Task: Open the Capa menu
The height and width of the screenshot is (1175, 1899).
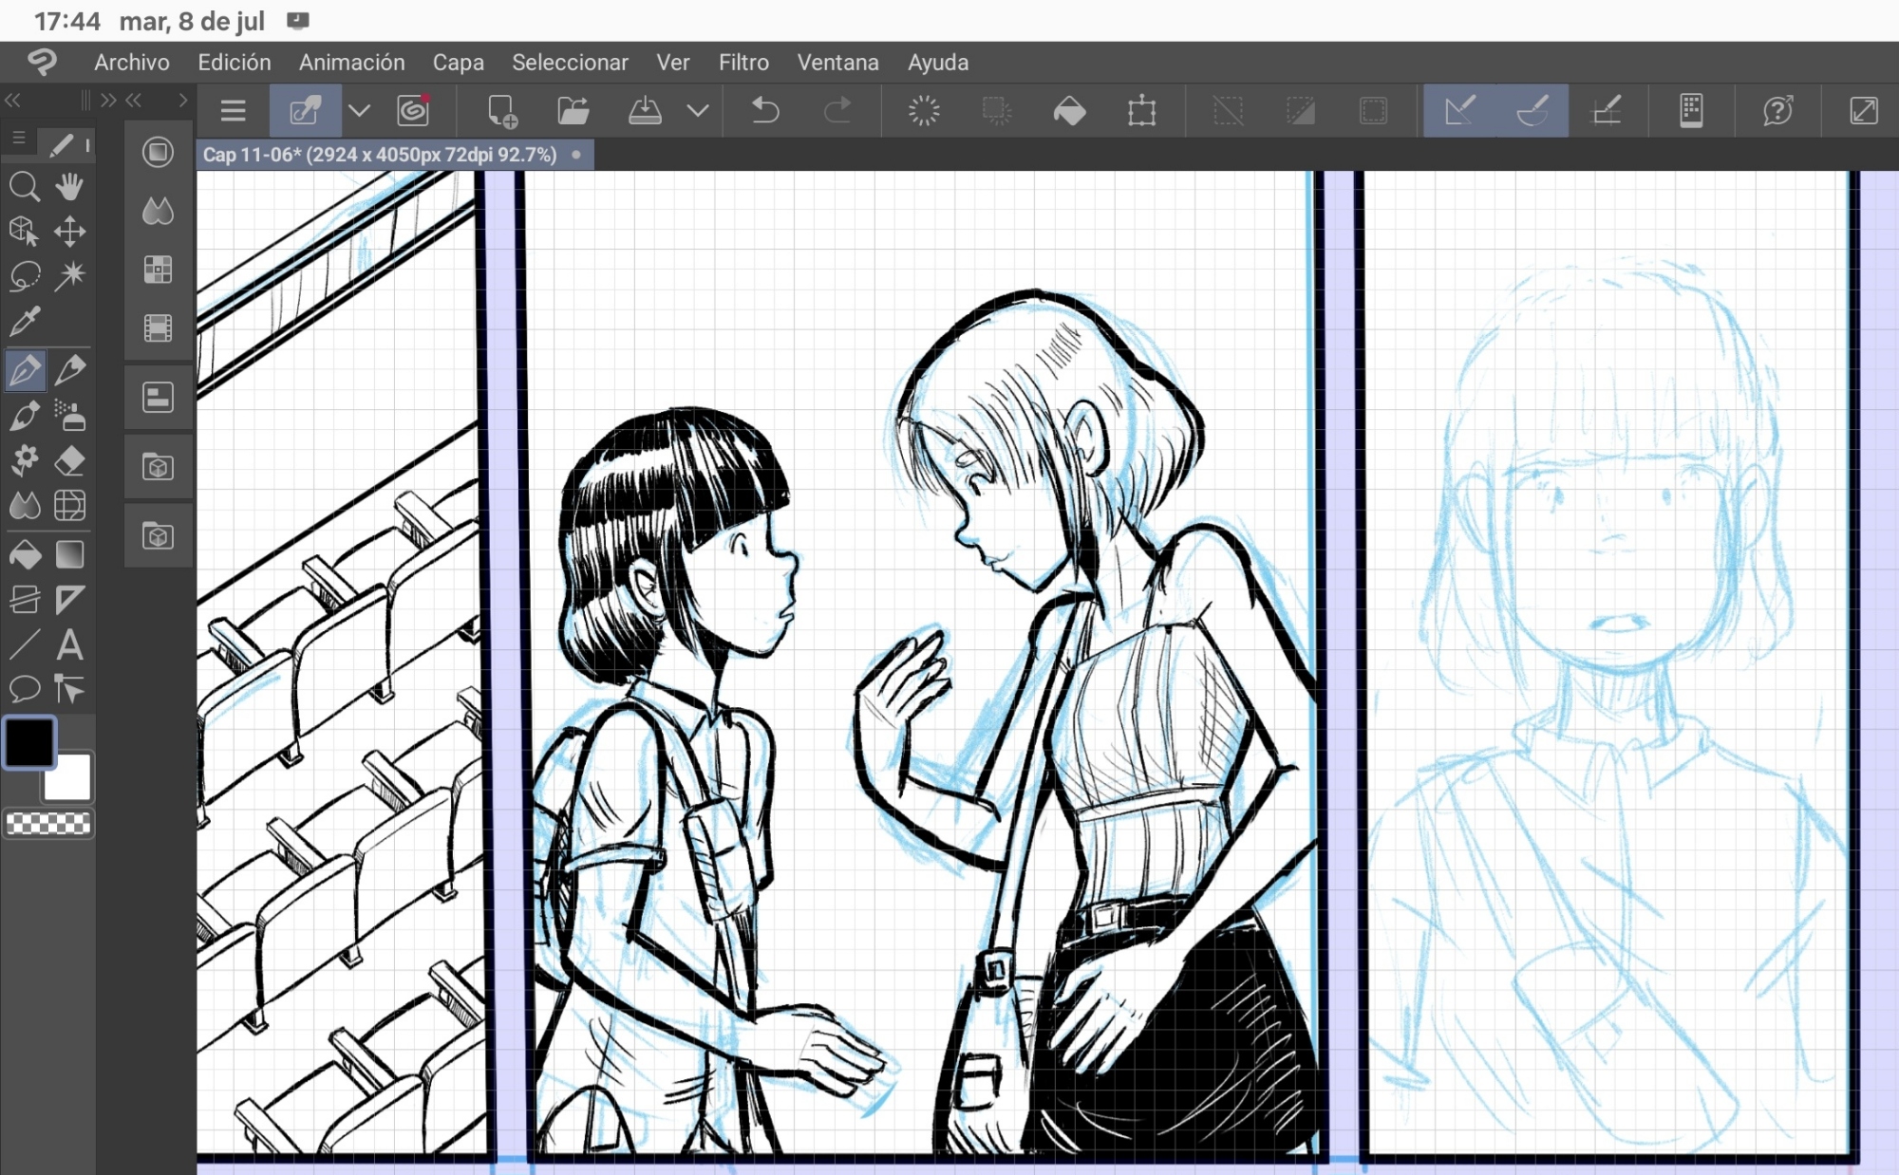Action: (x=458, y=63)
